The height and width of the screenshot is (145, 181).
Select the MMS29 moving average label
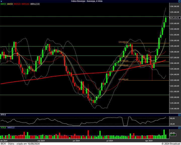point(17,4)
